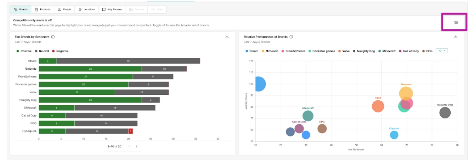
Task: Click Cyberpunk's gray neutral bar showing 14
Action: pyautogui.click(x=97, y=131)
